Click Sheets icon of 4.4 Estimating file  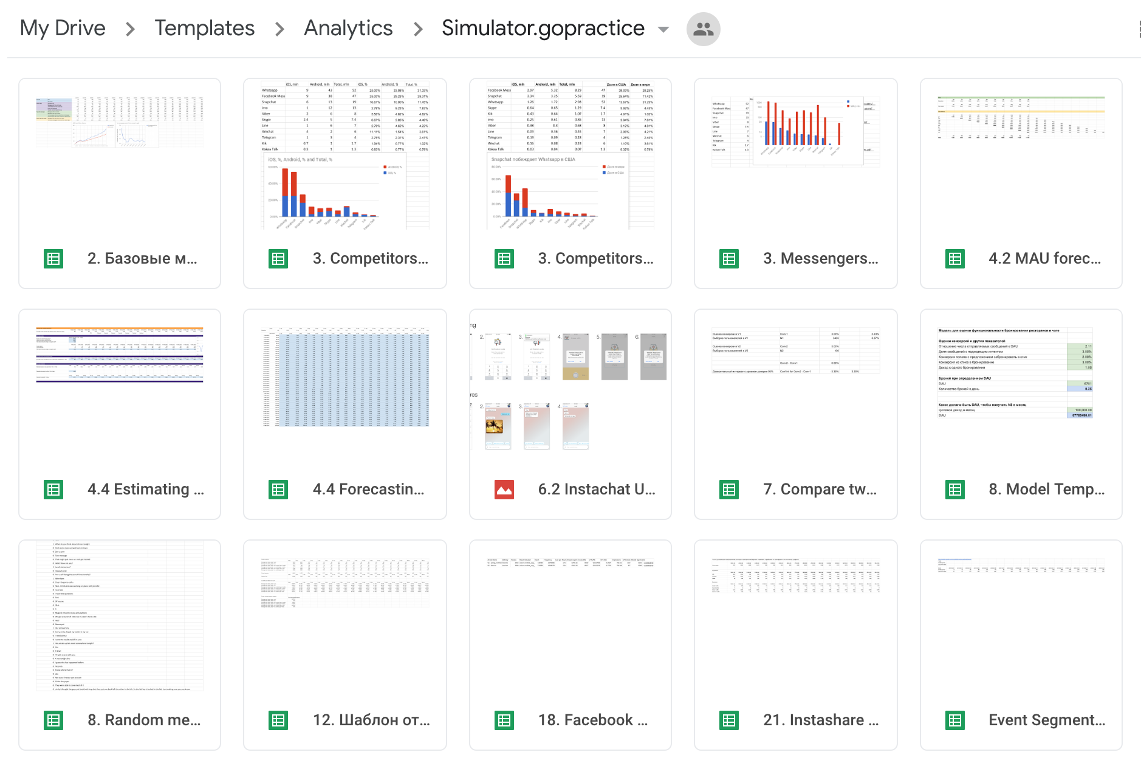[53, 490]
